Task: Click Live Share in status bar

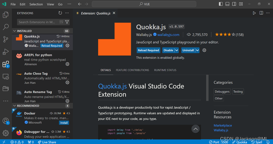Action: click(x=47, y=142)
